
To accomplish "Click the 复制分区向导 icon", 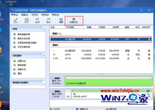I will (14, 38).
